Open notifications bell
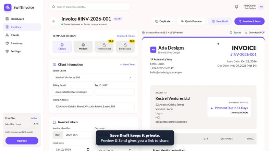The width and height of the screenshot is (269, 151). tap(236, 7)
